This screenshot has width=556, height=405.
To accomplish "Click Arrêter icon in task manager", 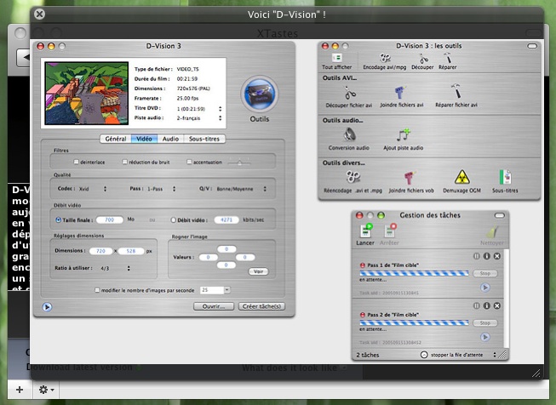I will tap(390, 231).
